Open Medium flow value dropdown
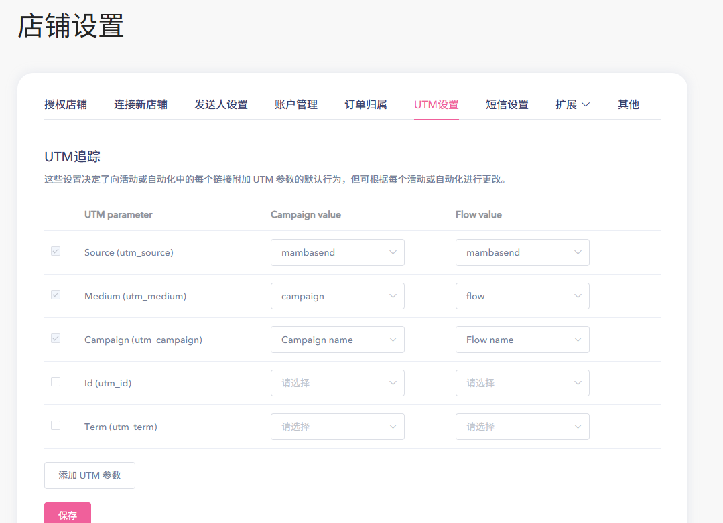This screenshot has height=523, width=723. point(522,296)
